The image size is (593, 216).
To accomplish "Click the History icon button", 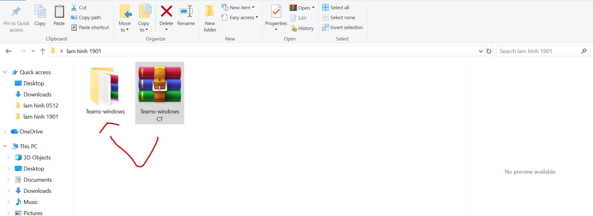I will click(x=294, y=28).
